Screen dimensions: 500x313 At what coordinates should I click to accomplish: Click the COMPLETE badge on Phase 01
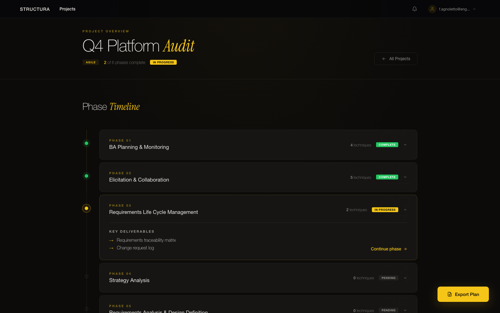(x=387, y=145)
